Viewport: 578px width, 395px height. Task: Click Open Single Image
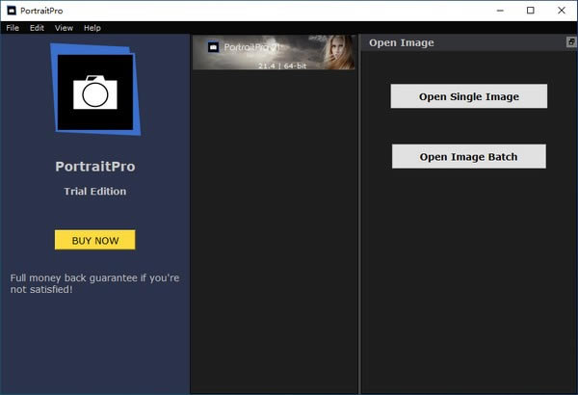(x=468, y=96)
